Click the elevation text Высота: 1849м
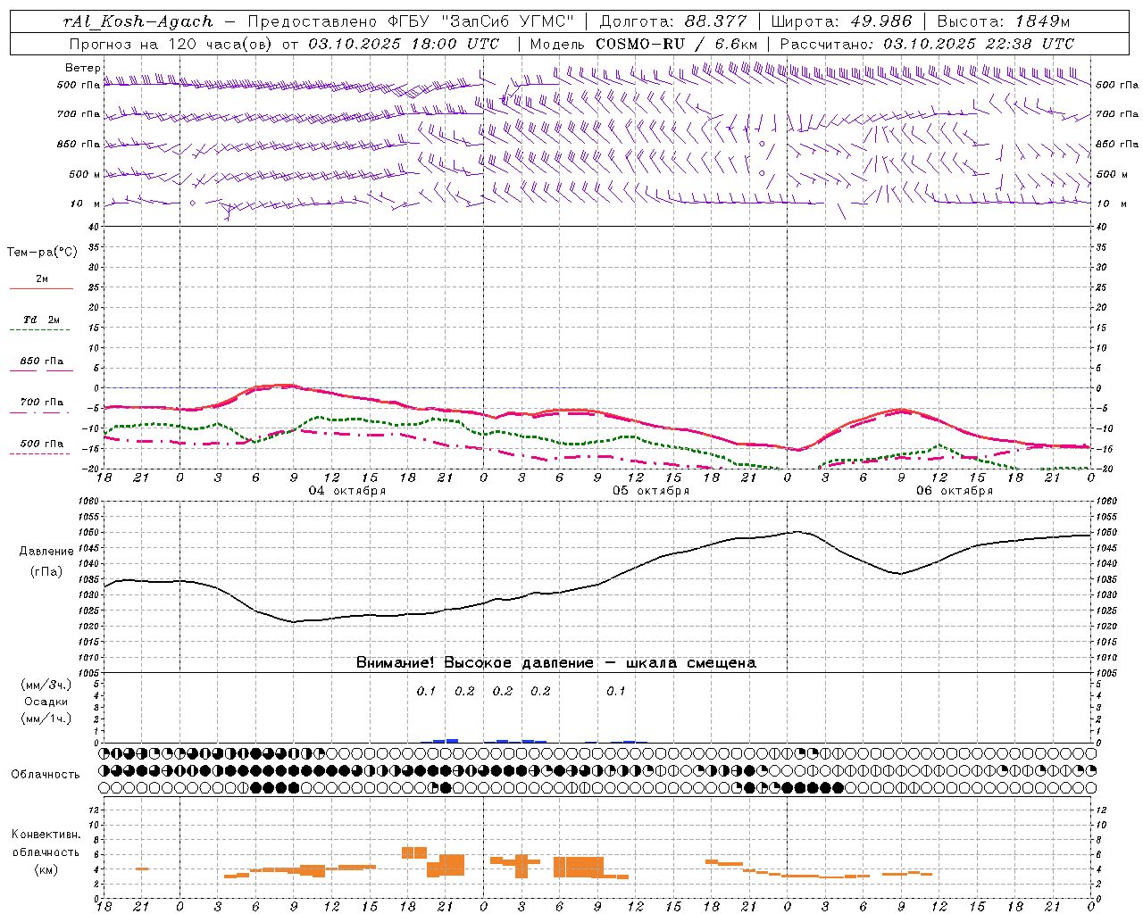Viewport: 1143px width, 914px height. [1003, 21]
